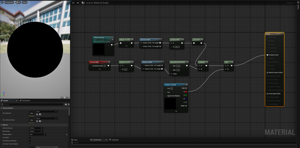The image size is (300, 148).
Task: Reset Shading Model to default with the arrow icon
Action: point(67,135)
